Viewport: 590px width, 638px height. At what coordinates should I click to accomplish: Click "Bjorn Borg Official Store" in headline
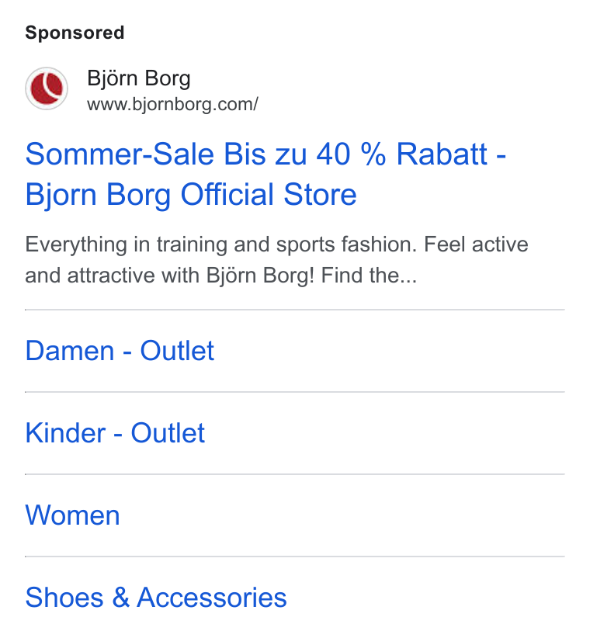[x=191, y=195]
